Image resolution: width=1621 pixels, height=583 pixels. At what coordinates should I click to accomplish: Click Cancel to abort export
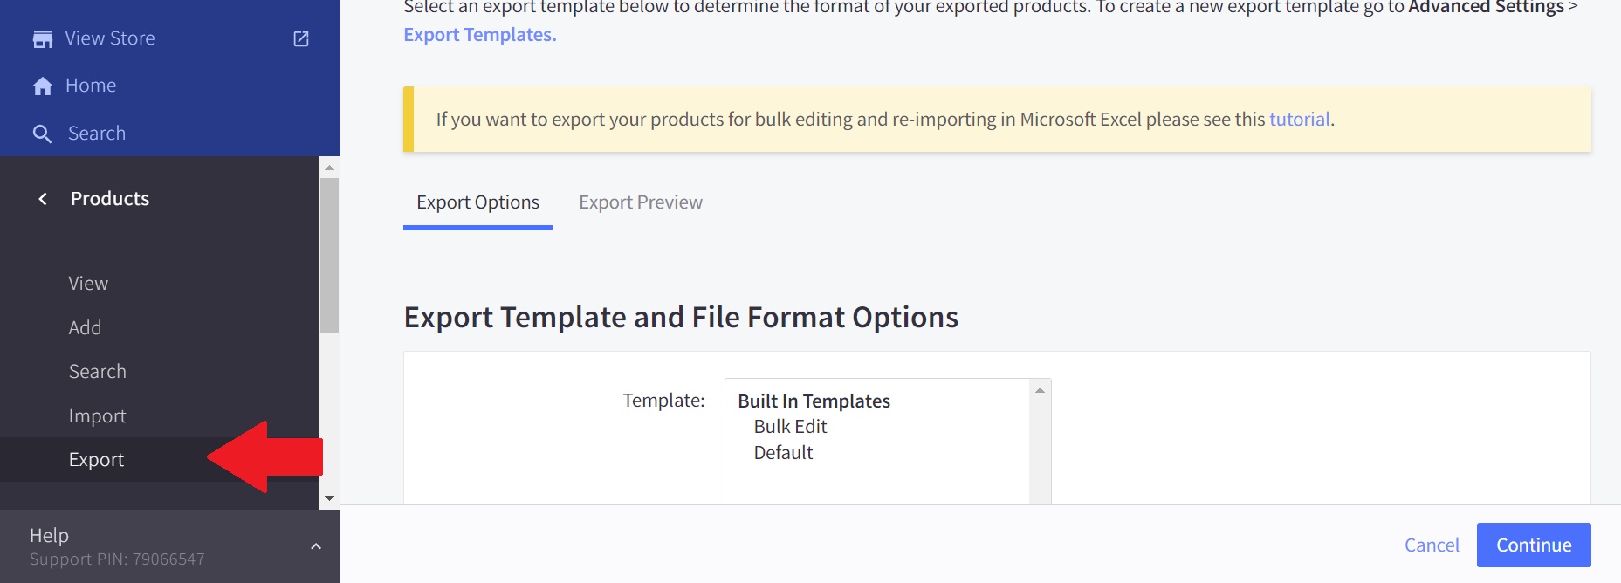pyautogui.click(x=1431, y=545)
